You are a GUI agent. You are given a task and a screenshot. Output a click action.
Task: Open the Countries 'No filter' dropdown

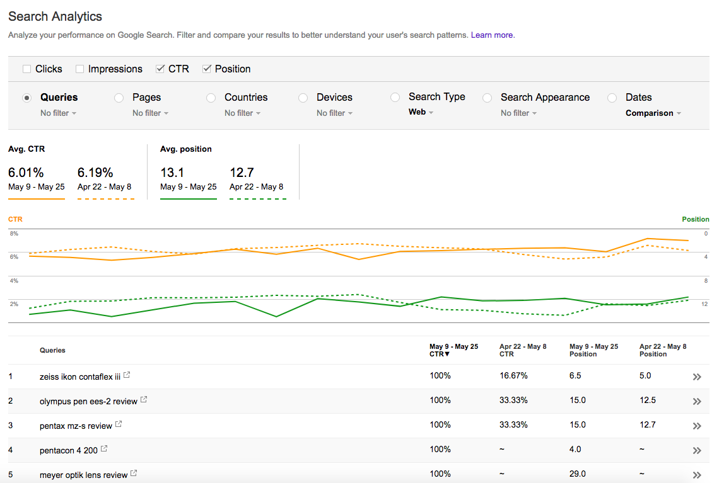242,113
